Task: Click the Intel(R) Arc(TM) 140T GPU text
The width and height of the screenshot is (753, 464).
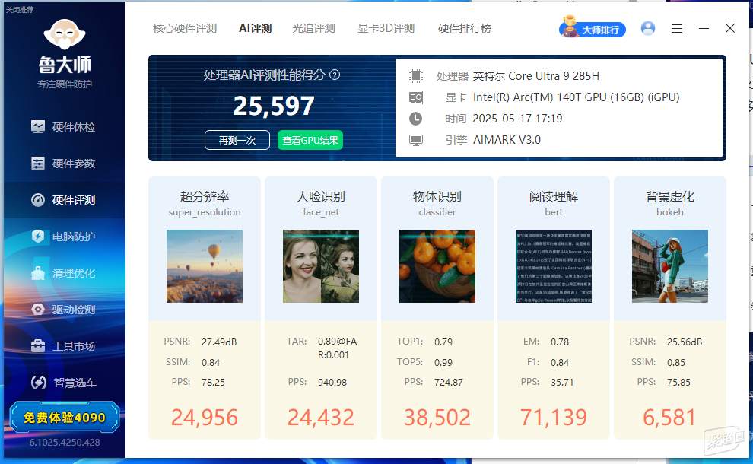Action: tap(577, 97)
